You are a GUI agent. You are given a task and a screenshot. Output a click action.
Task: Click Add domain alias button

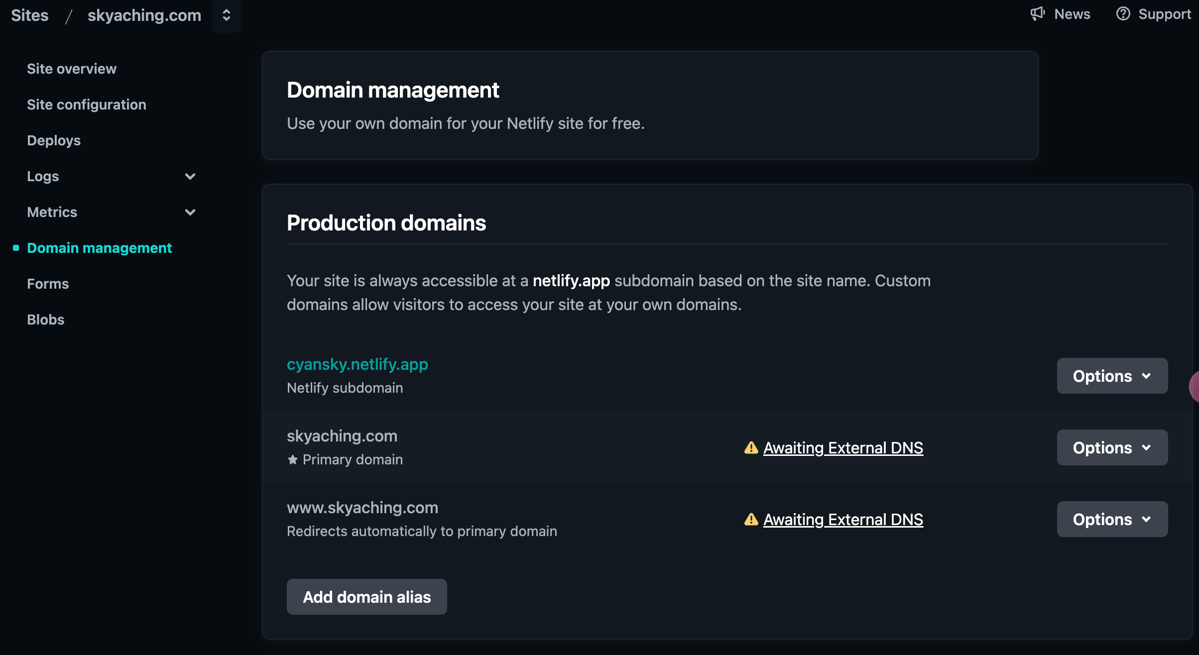tap(367, 597)
